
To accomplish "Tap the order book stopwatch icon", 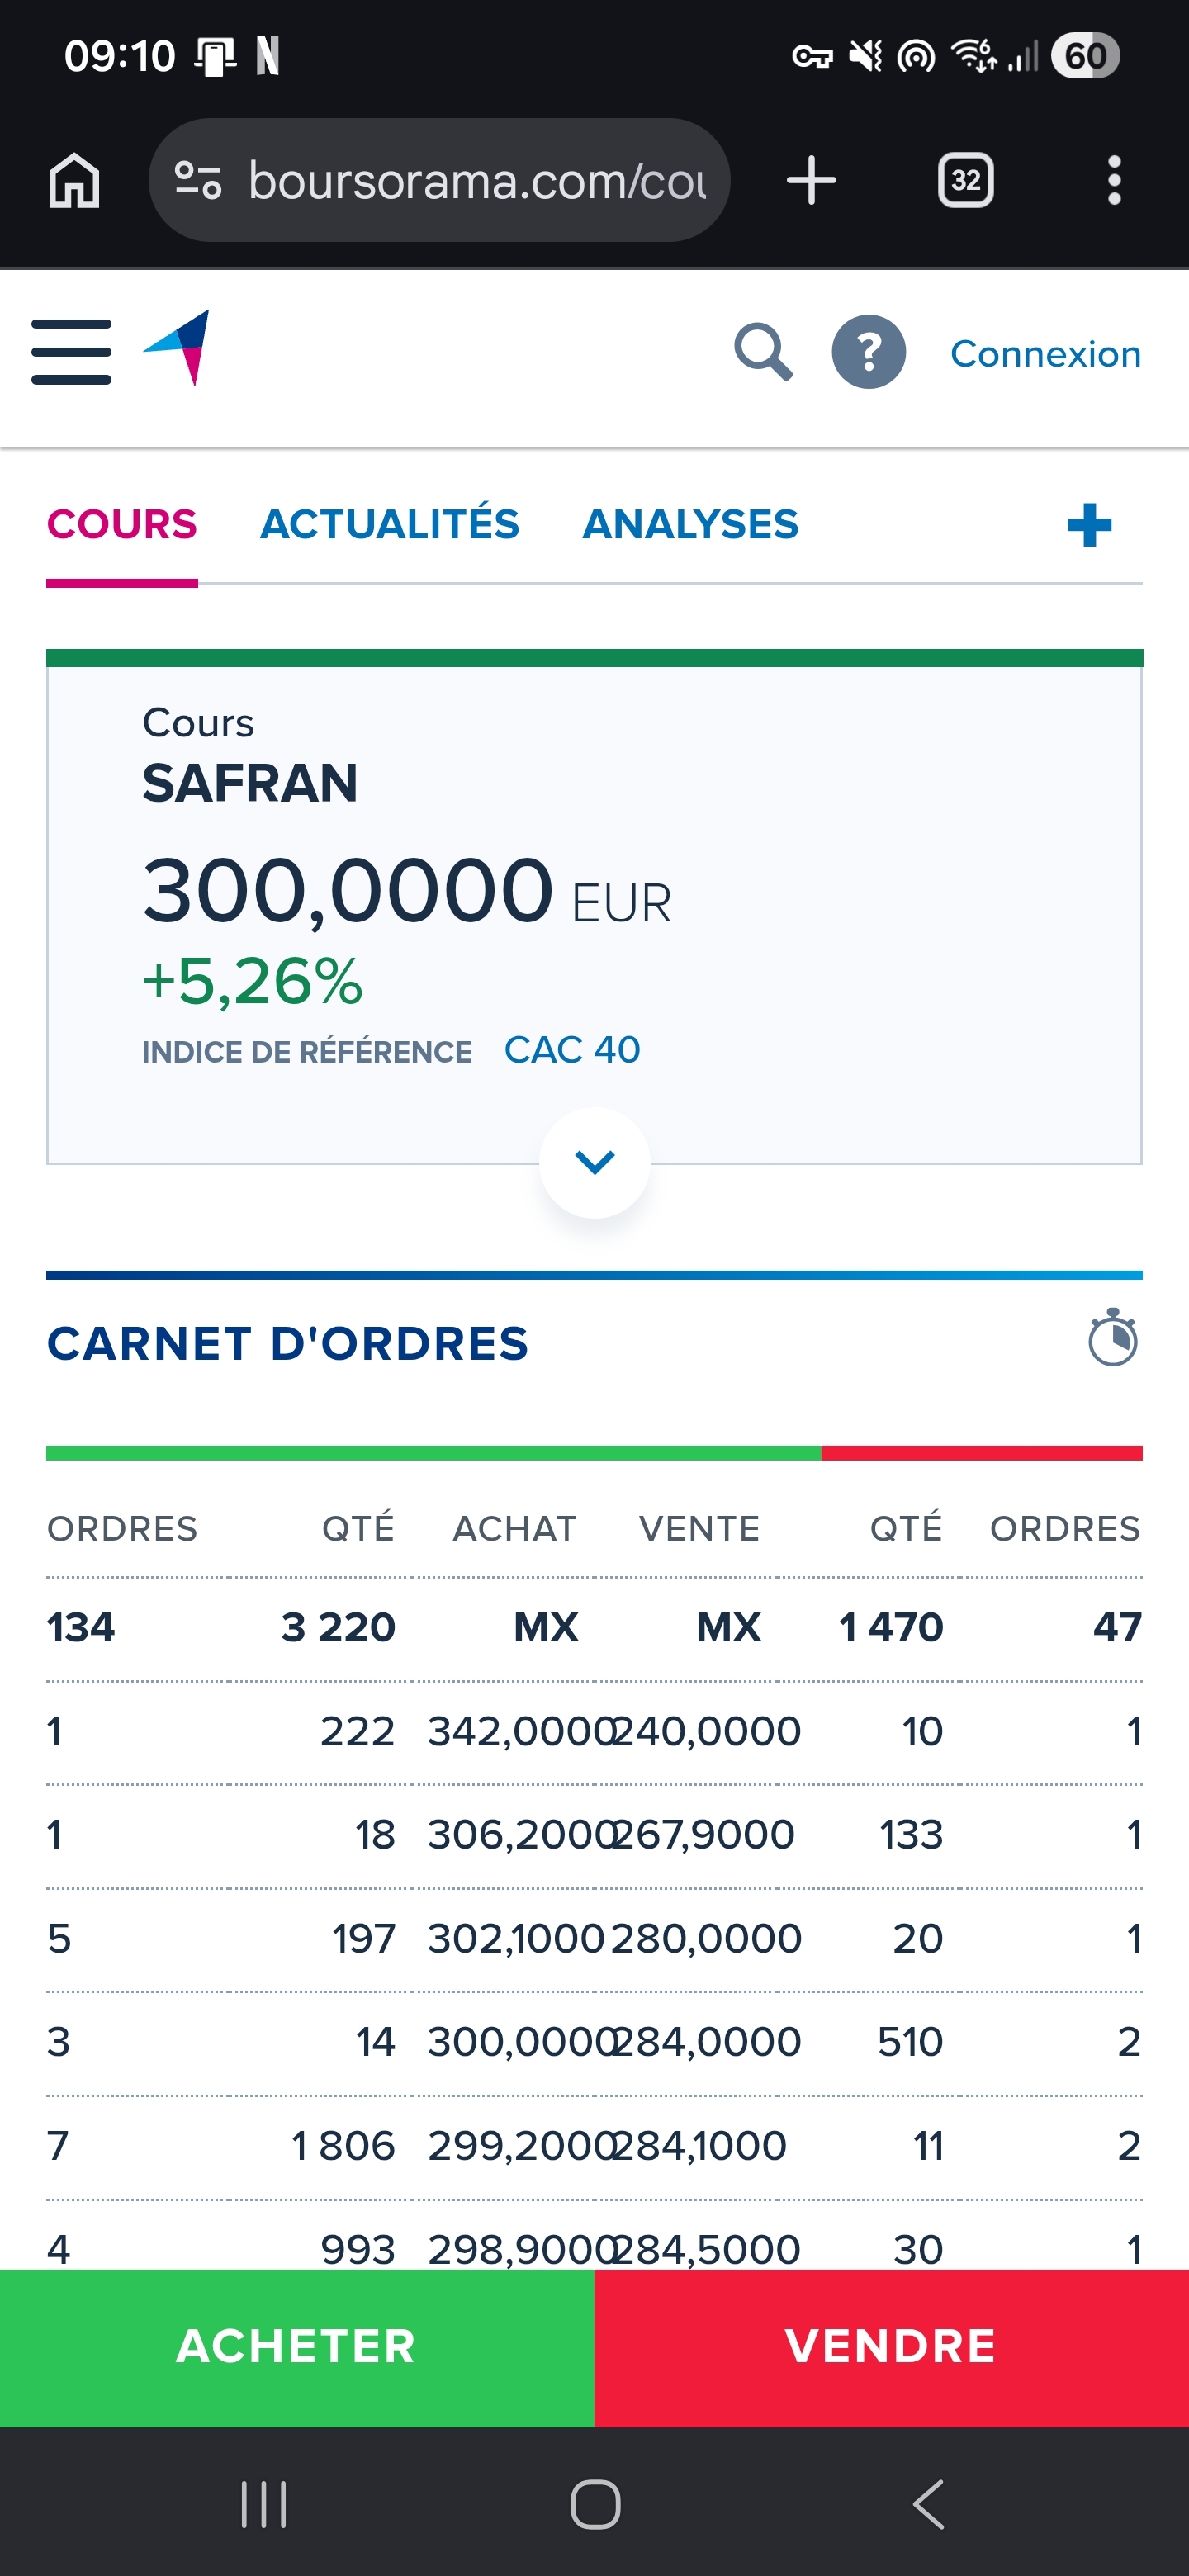I will [1113, 1337].
